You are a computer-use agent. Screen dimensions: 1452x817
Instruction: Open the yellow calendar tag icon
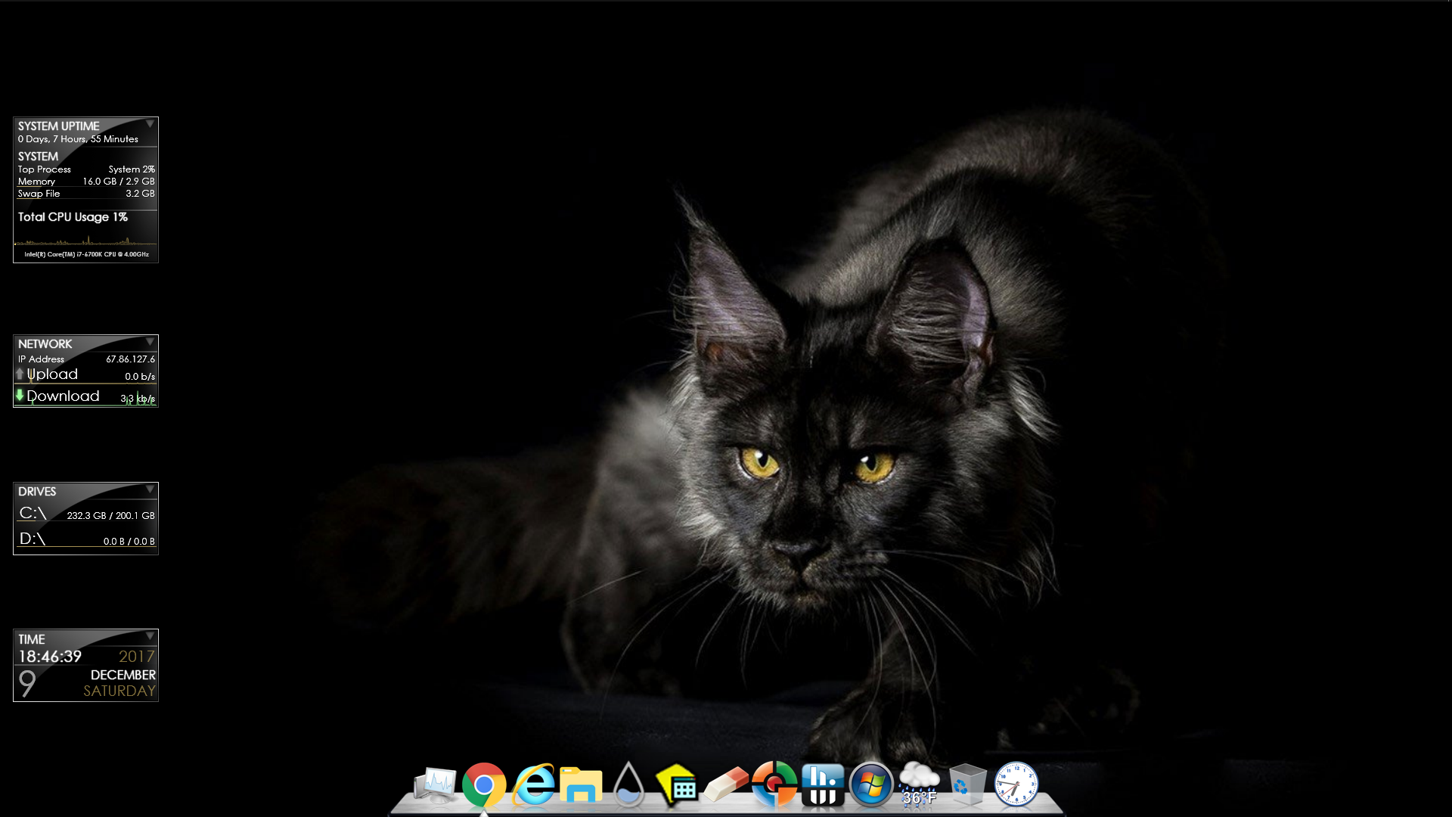677,785
